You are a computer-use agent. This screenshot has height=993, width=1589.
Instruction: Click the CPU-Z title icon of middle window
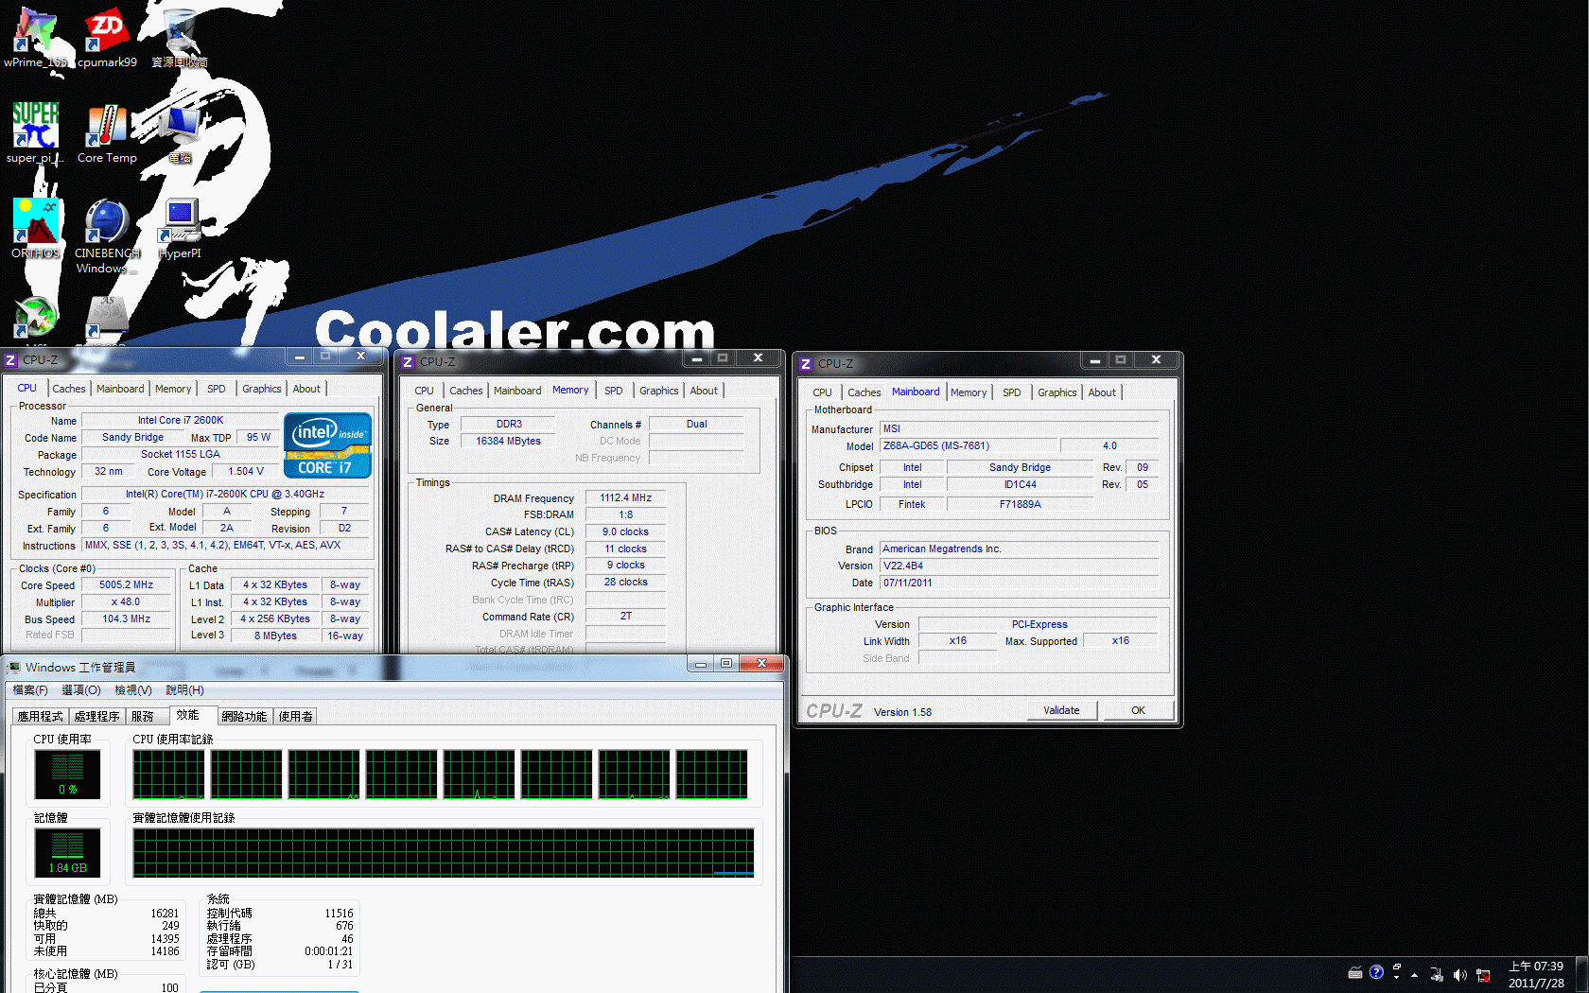408,362
